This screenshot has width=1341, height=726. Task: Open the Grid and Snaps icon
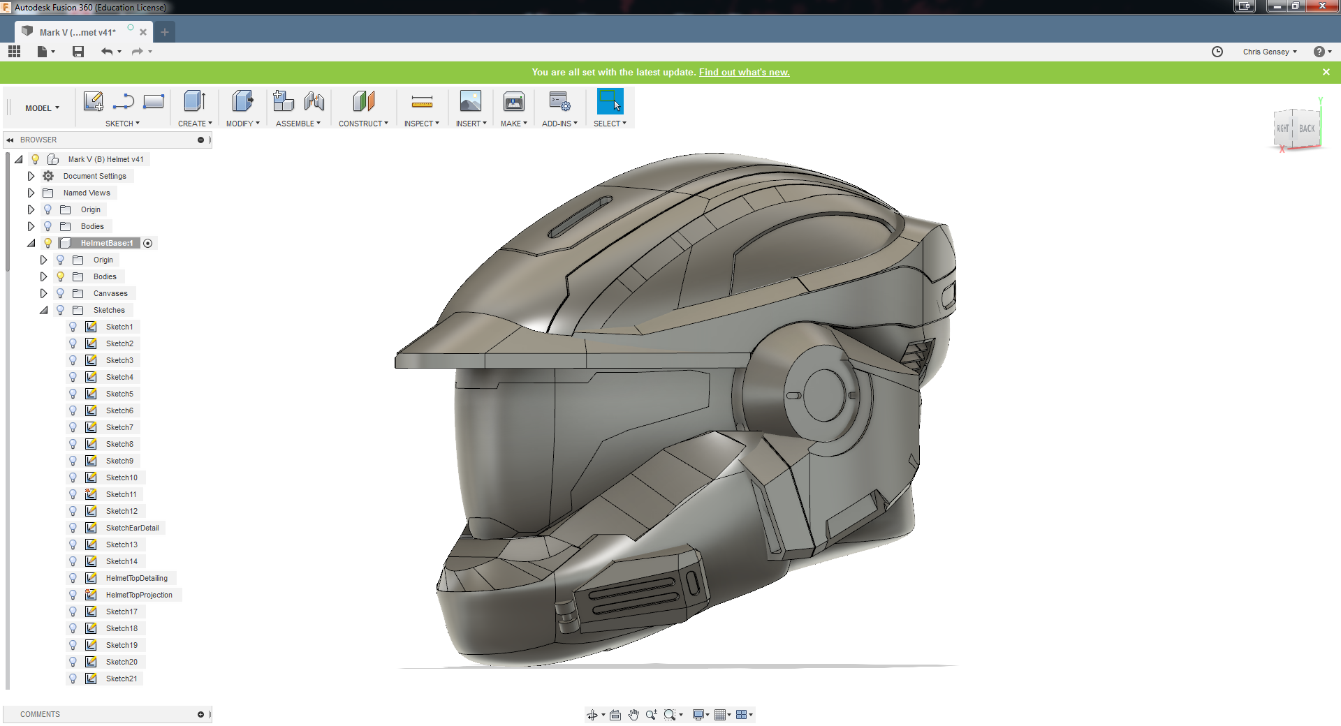(x=720, y=715)
